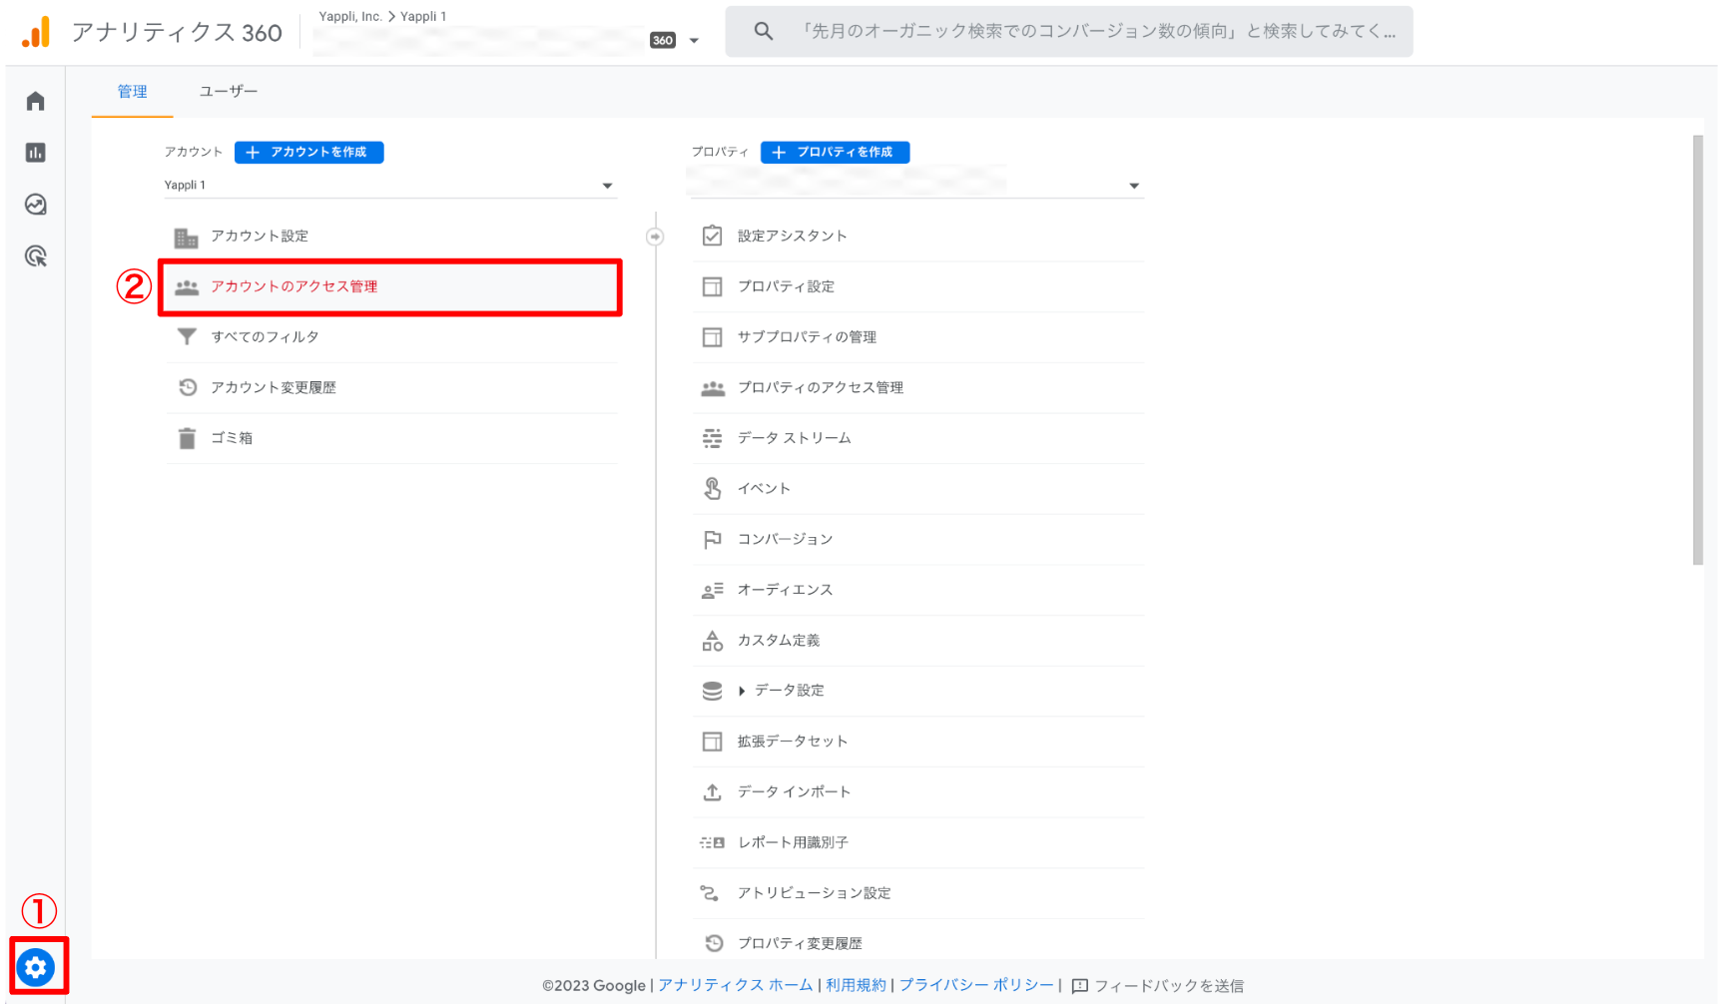Select アトリビューション設定 menu item

(x=918, y=893)
